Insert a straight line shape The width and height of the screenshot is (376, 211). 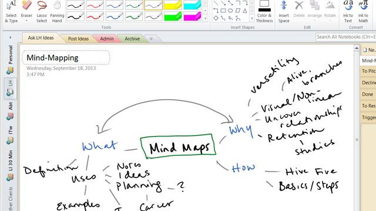[x=216, y=3]
